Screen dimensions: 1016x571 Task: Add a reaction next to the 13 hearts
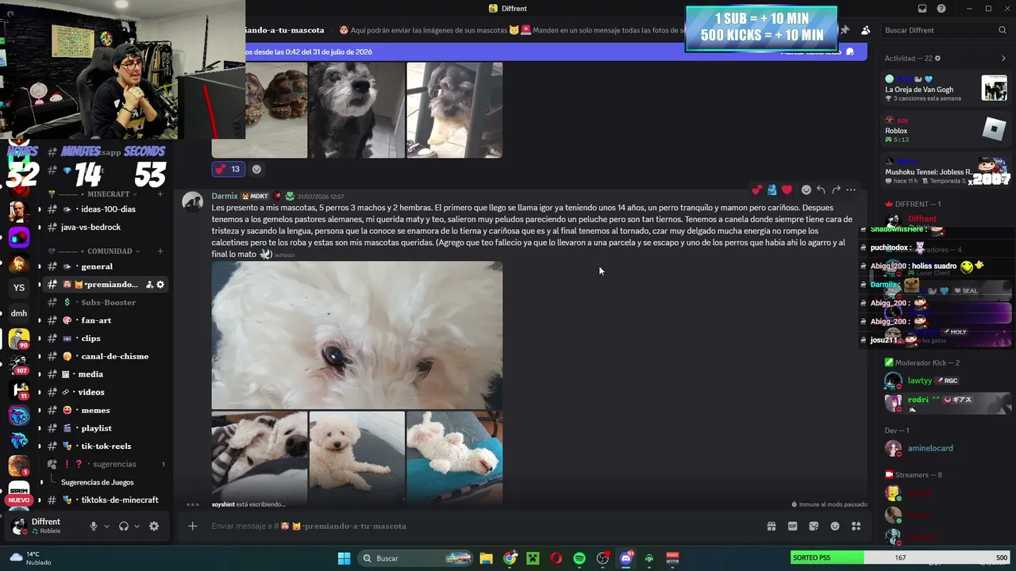[256, 169]
